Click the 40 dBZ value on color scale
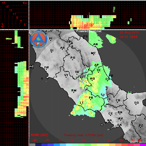The image size is (146, 146). (108, 140)
